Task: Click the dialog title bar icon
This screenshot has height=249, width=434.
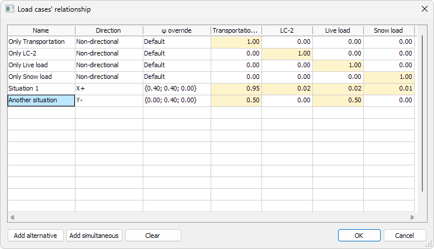Action: pos(10,9)
